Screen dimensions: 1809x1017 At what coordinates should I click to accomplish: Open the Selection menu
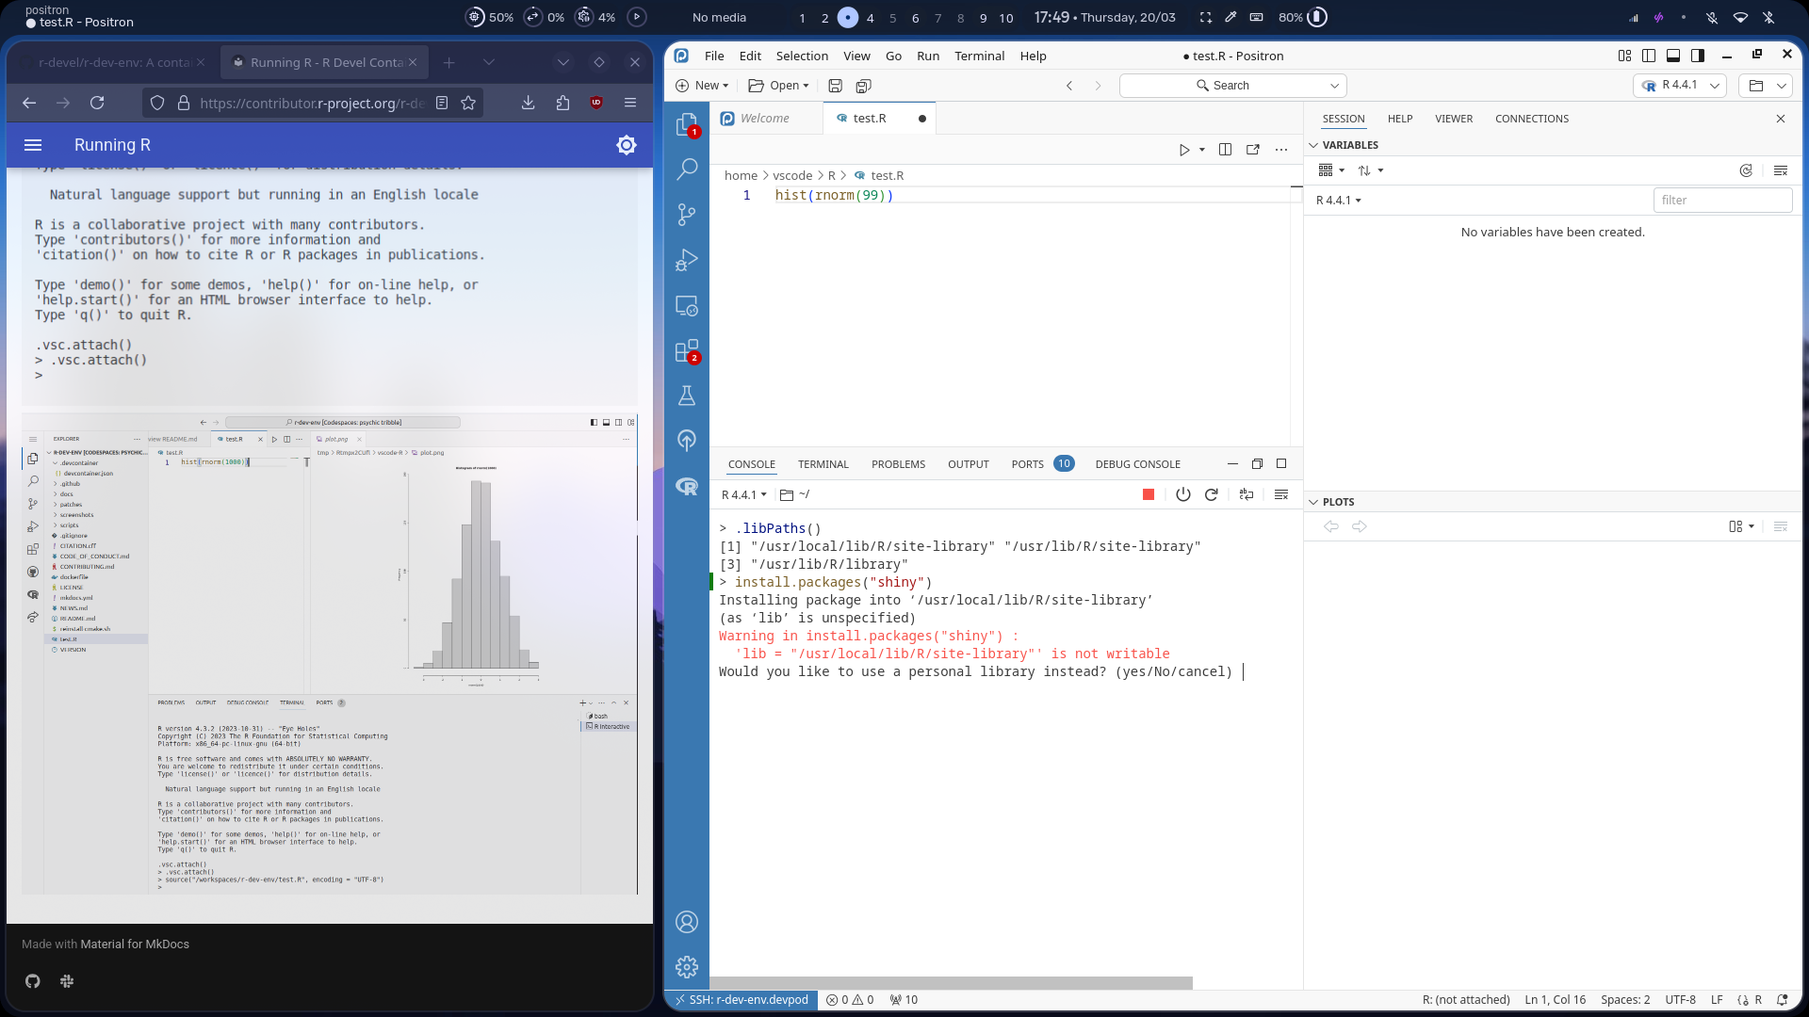tap(802, 56)
